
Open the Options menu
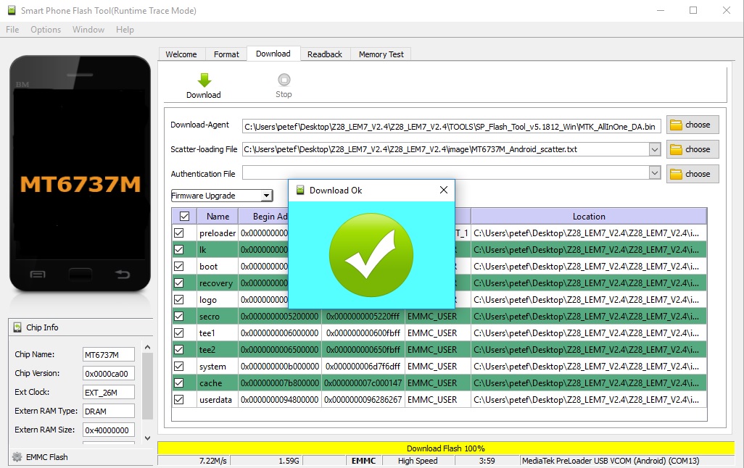[46, 30]
